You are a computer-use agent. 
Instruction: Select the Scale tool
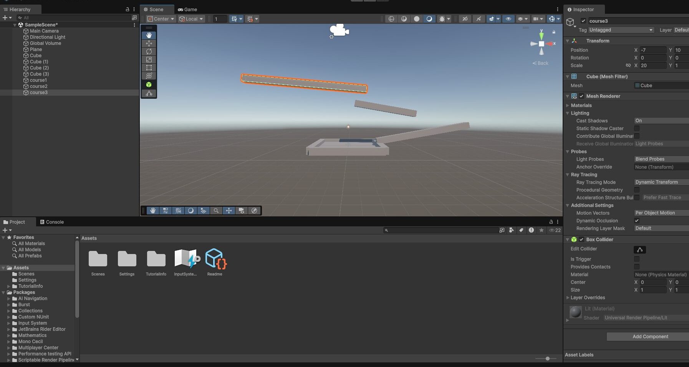149,60
